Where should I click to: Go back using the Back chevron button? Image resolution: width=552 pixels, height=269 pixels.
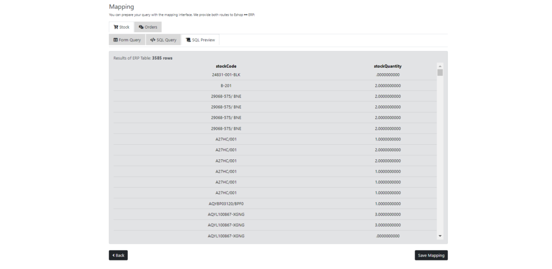pos(118,256)
